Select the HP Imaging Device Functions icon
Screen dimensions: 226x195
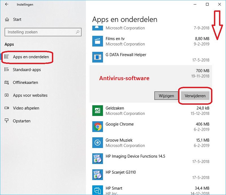tap(97, 159)
